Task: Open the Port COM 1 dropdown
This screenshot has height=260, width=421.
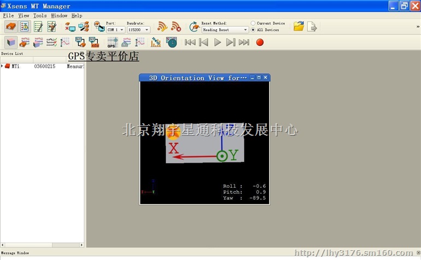Action: [x=116, y=30]
